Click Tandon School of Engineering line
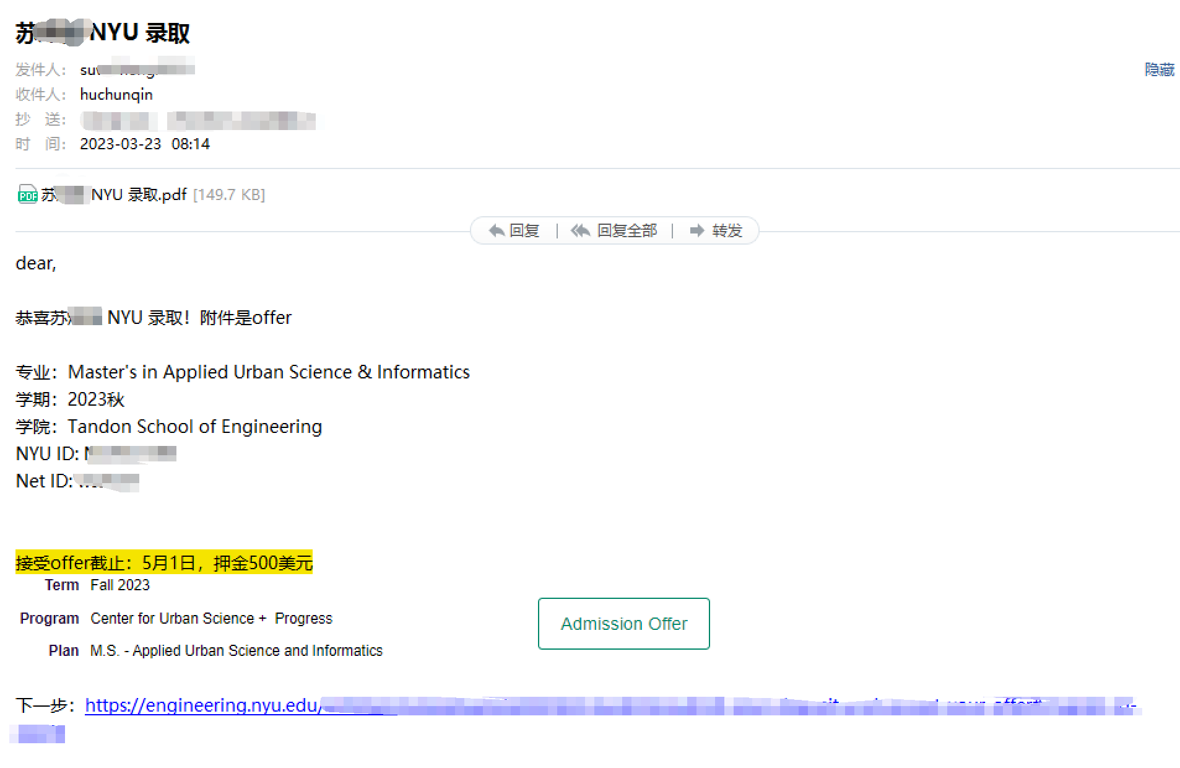Image resolution: width=1180 pixels, height=768 pixels. click(x=169, y=427)
